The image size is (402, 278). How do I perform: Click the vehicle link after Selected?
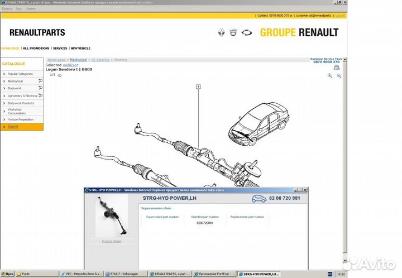click(70, 65)
